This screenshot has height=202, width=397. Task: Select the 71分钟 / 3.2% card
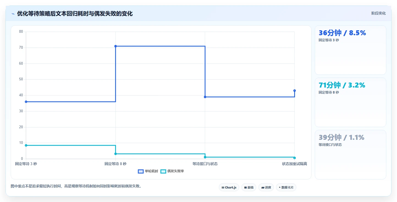(x=350, y=102)
